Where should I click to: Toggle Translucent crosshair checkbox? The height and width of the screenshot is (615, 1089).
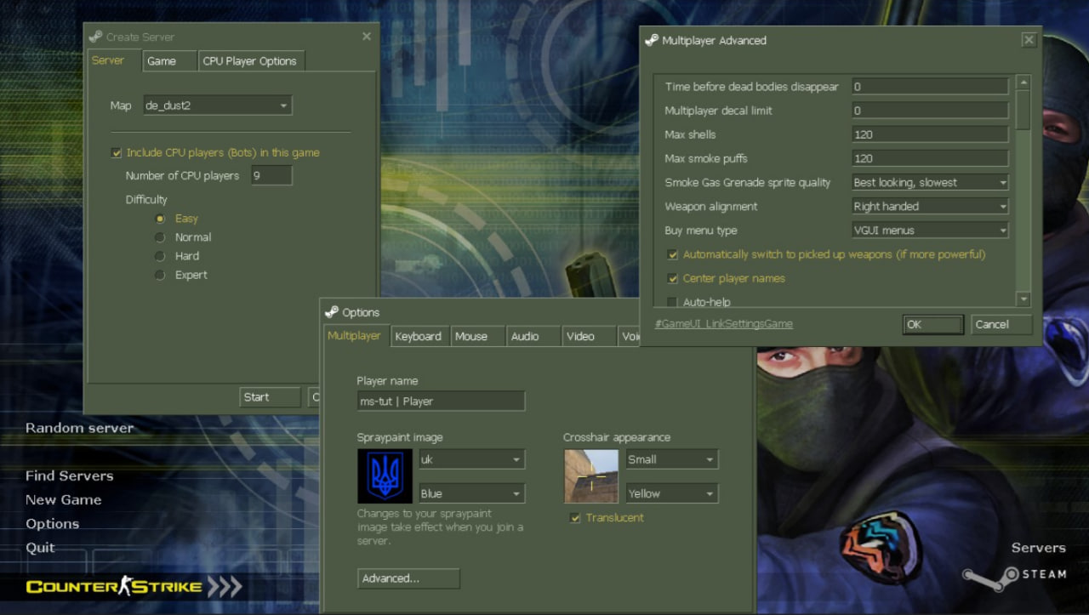[575, 518]
